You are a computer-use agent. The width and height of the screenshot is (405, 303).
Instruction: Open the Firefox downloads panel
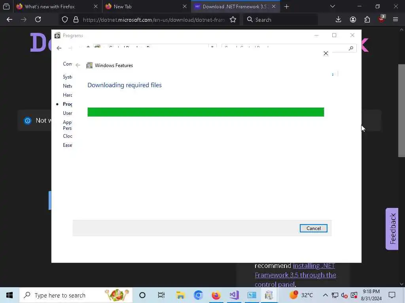tap(339, 20)
